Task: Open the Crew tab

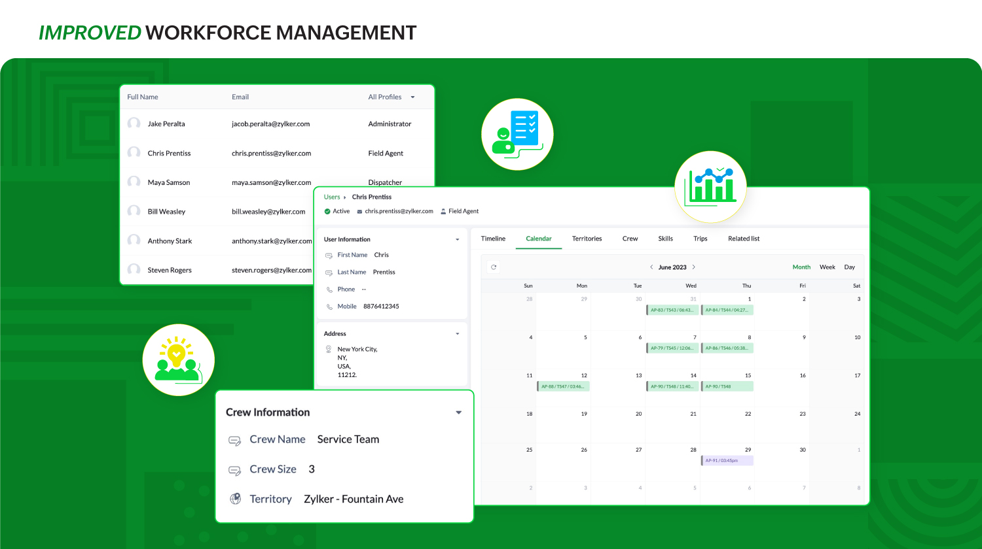Action: tap(630, 239)
